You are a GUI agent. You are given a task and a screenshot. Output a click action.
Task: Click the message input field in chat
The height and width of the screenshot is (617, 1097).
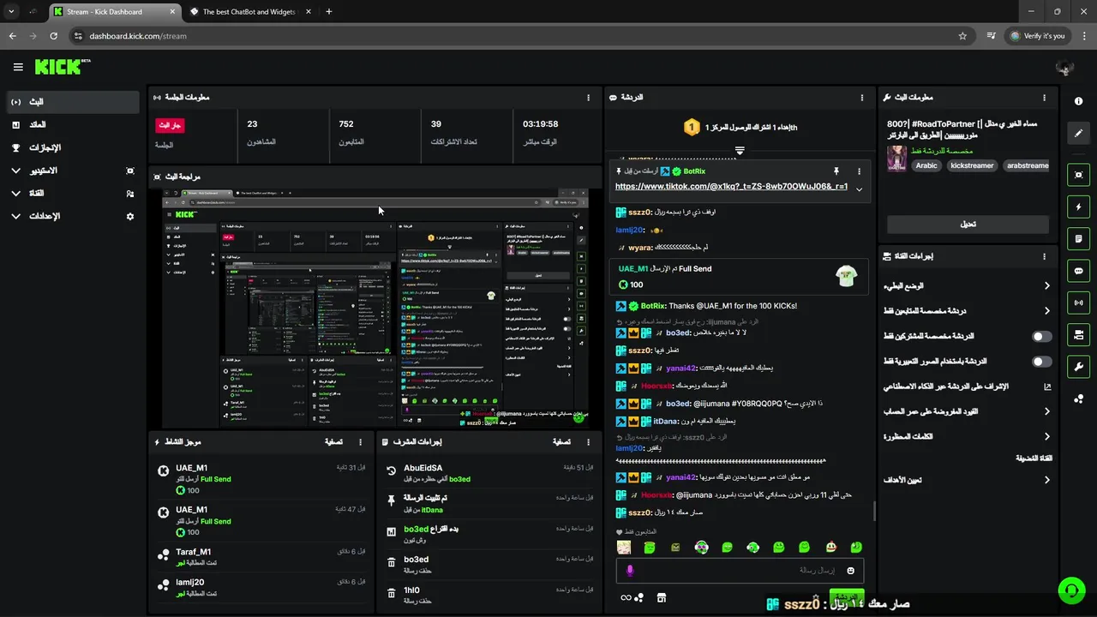740,571
